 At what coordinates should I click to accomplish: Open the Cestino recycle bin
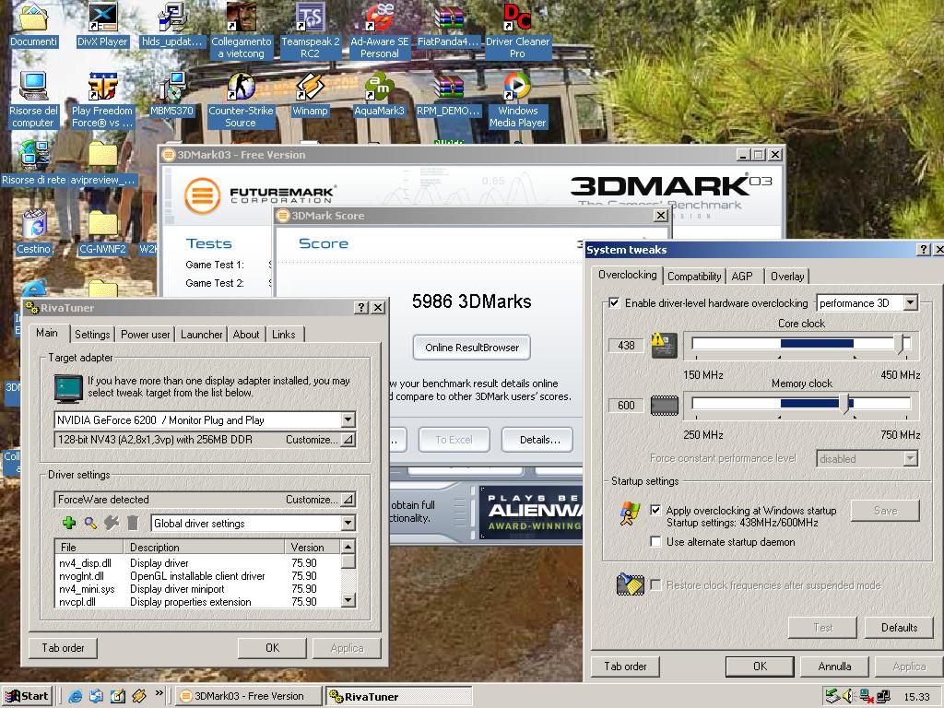[x=34, y=232]
